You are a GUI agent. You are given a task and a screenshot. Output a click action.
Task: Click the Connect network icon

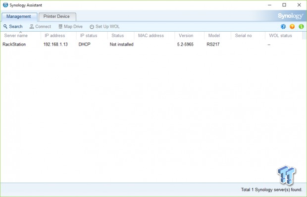(32, 27)
